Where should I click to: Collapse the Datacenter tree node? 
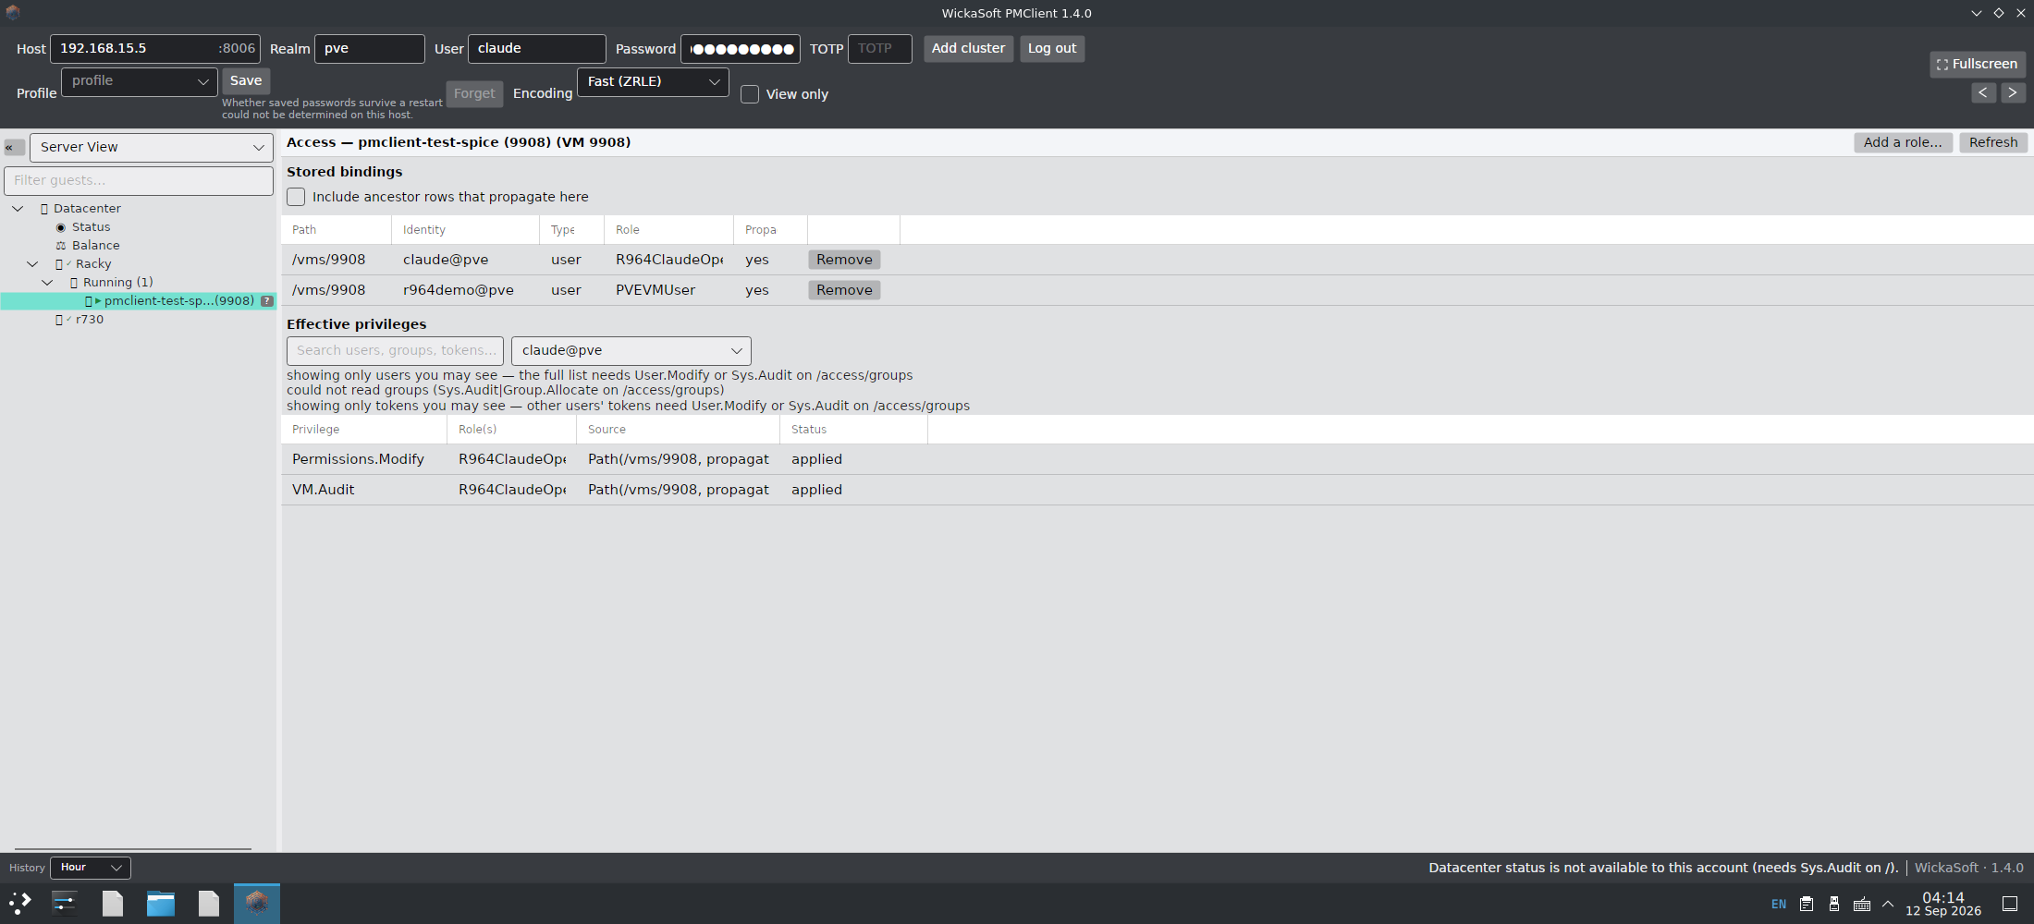(x=18, y=209)
